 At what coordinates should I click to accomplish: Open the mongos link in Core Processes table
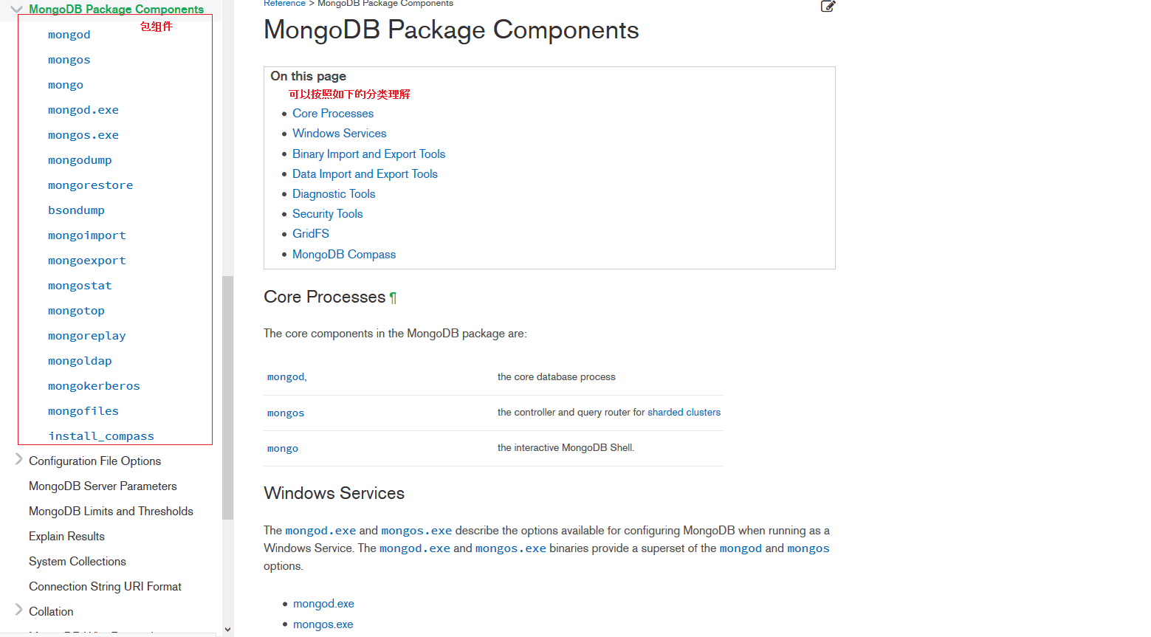coord(286,413)
